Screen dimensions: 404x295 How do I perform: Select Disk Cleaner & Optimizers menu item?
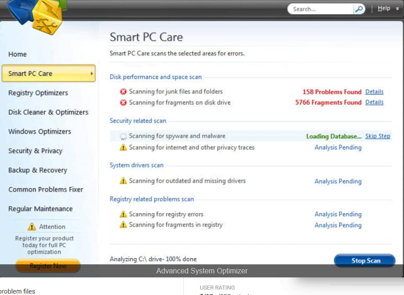coord(48,112)
